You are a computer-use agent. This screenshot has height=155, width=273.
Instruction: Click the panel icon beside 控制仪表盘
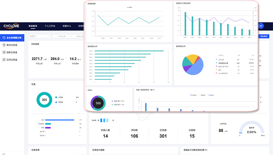pyautogui.click(x=4, y=53)
